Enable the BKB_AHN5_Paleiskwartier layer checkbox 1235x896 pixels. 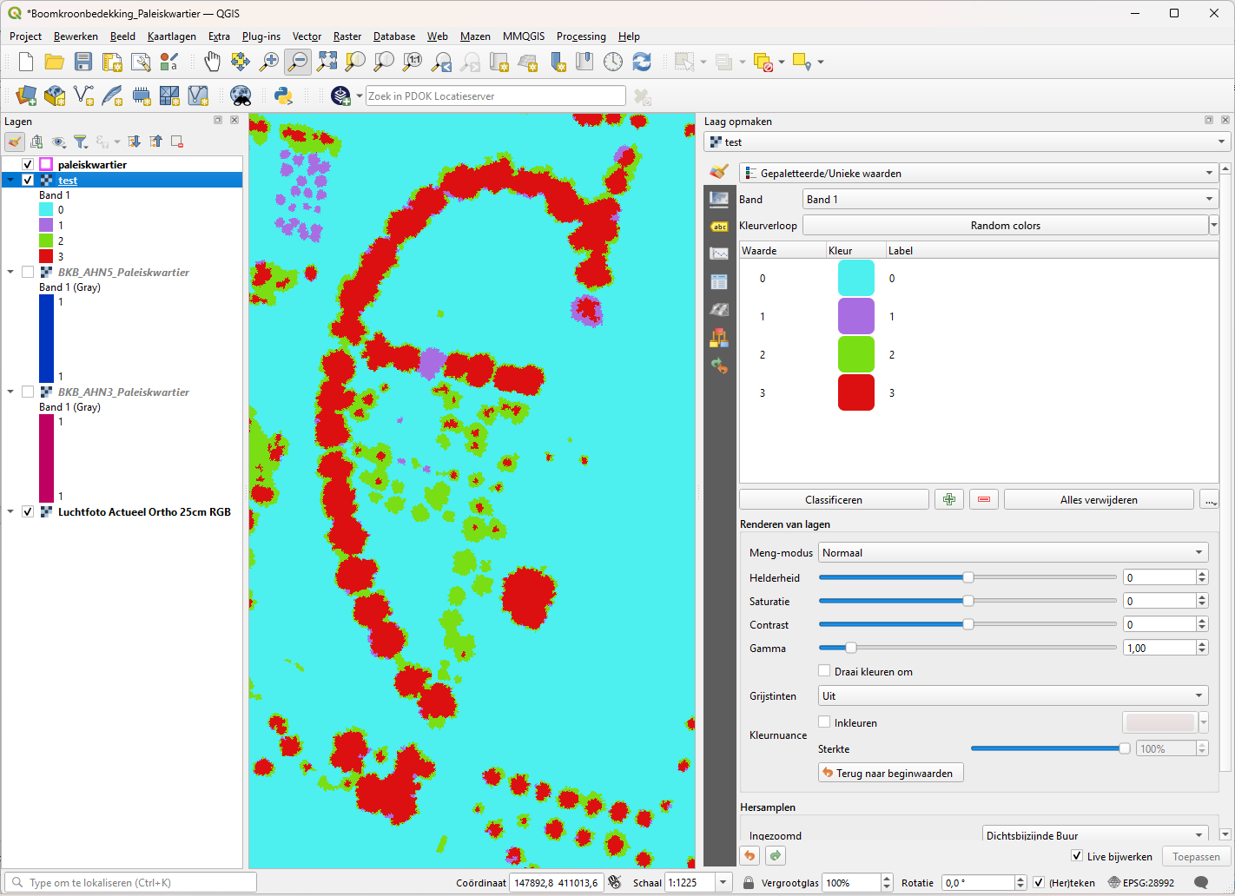(28, 272)
